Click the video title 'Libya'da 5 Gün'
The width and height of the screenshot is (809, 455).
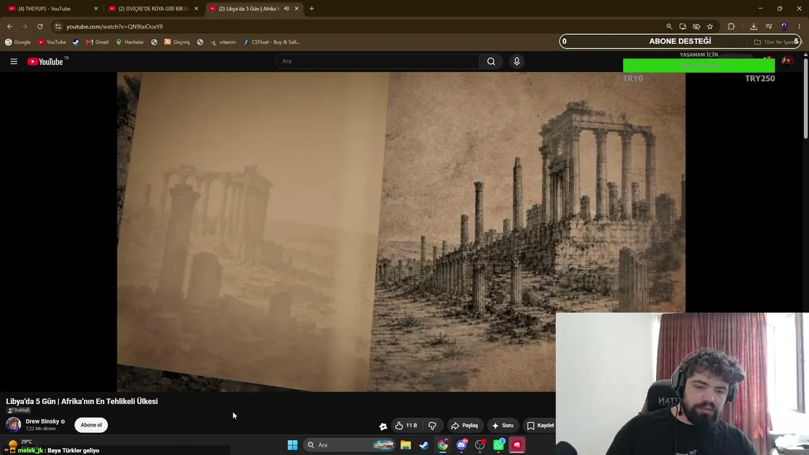82,401
